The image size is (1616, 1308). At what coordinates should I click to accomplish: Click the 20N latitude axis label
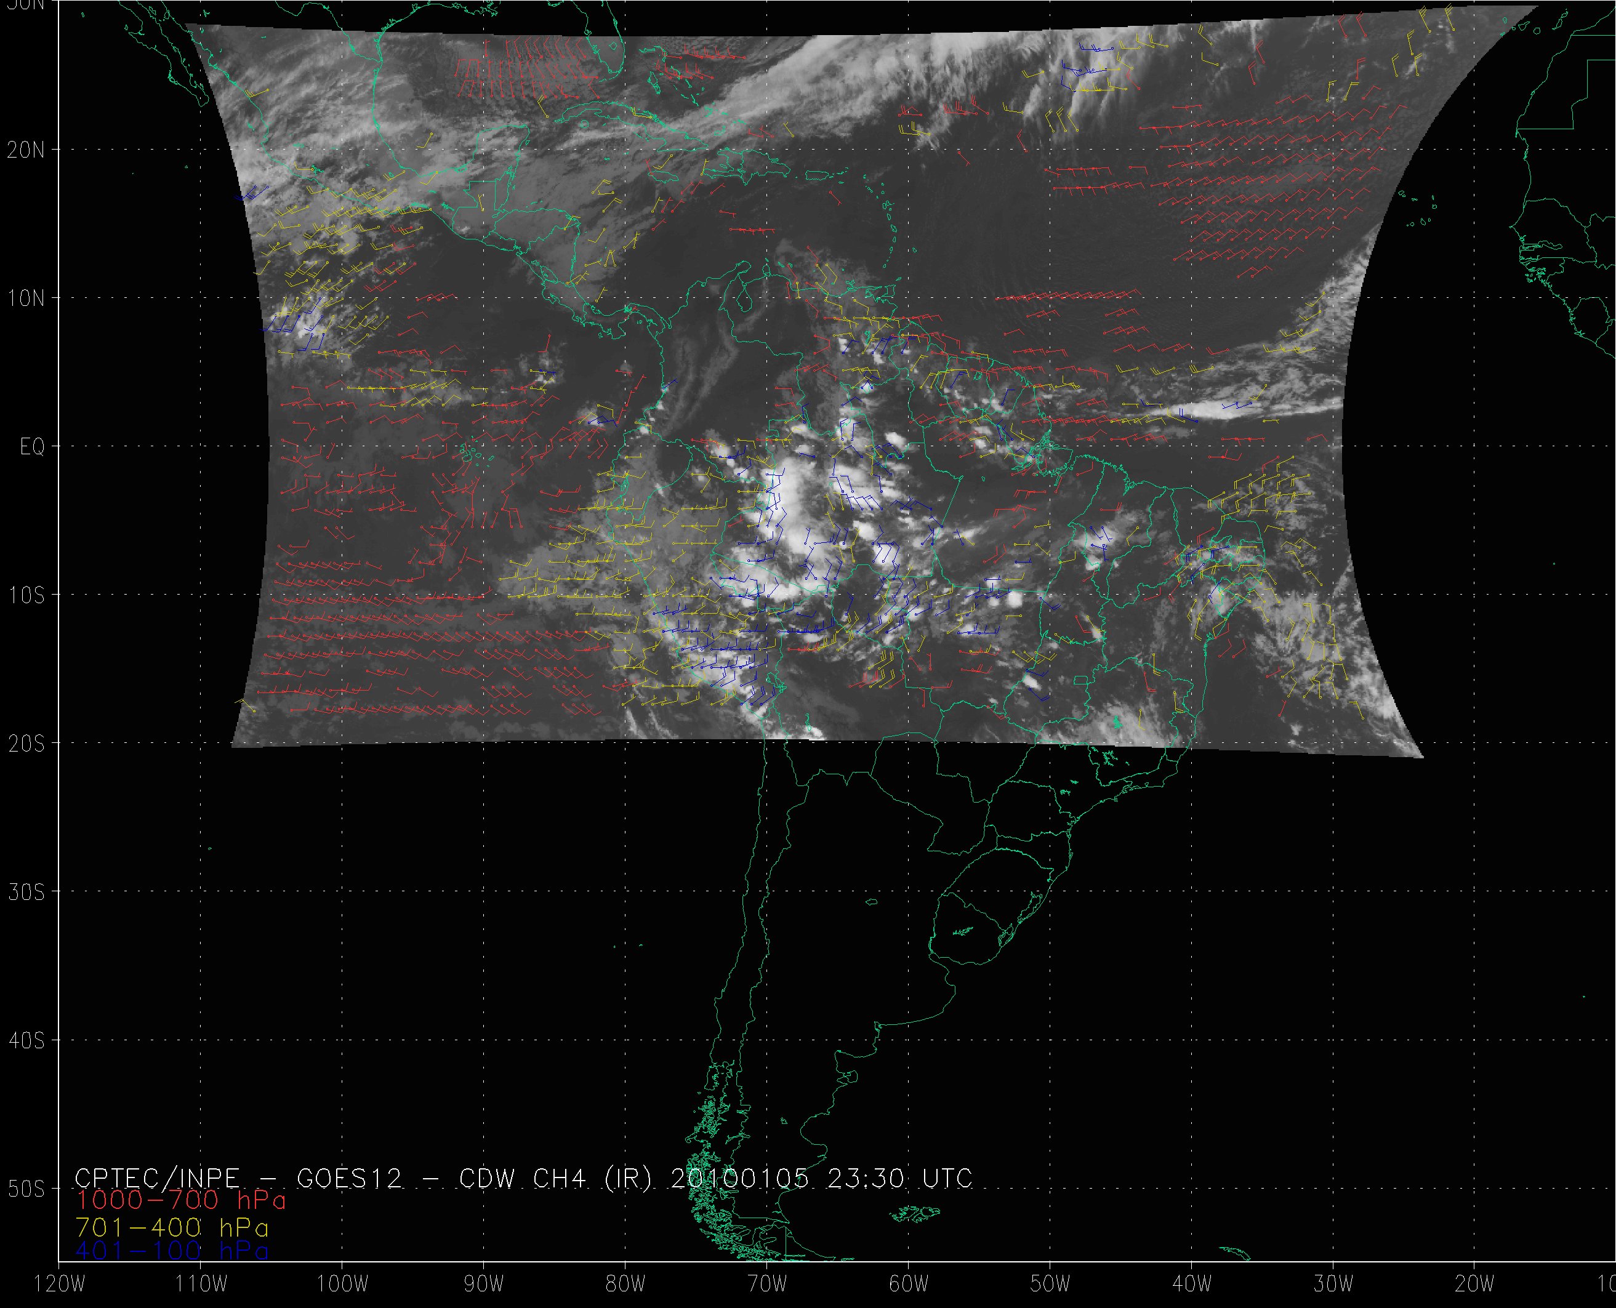tap(26, 149)
